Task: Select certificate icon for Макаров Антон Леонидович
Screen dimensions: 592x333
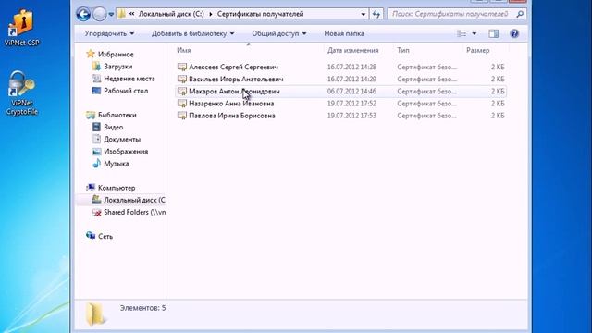Action: click(x=182, y=91)
